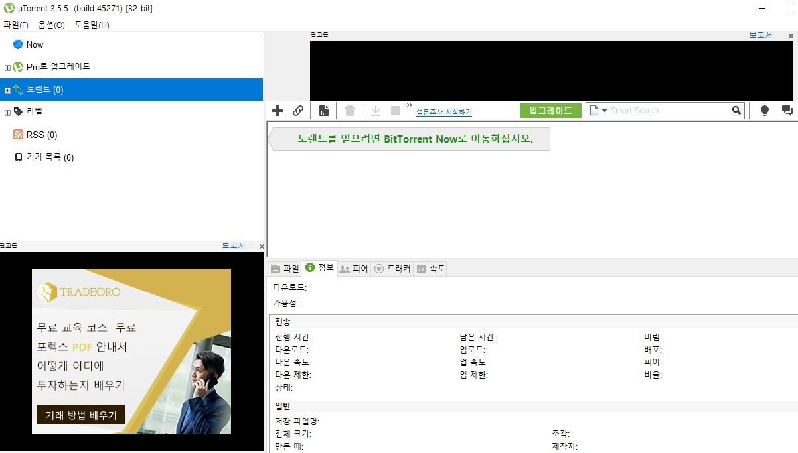Click the Stop square icon in toolbar
The width and height of the screenshot is (798, 453).
pos(396,111)
